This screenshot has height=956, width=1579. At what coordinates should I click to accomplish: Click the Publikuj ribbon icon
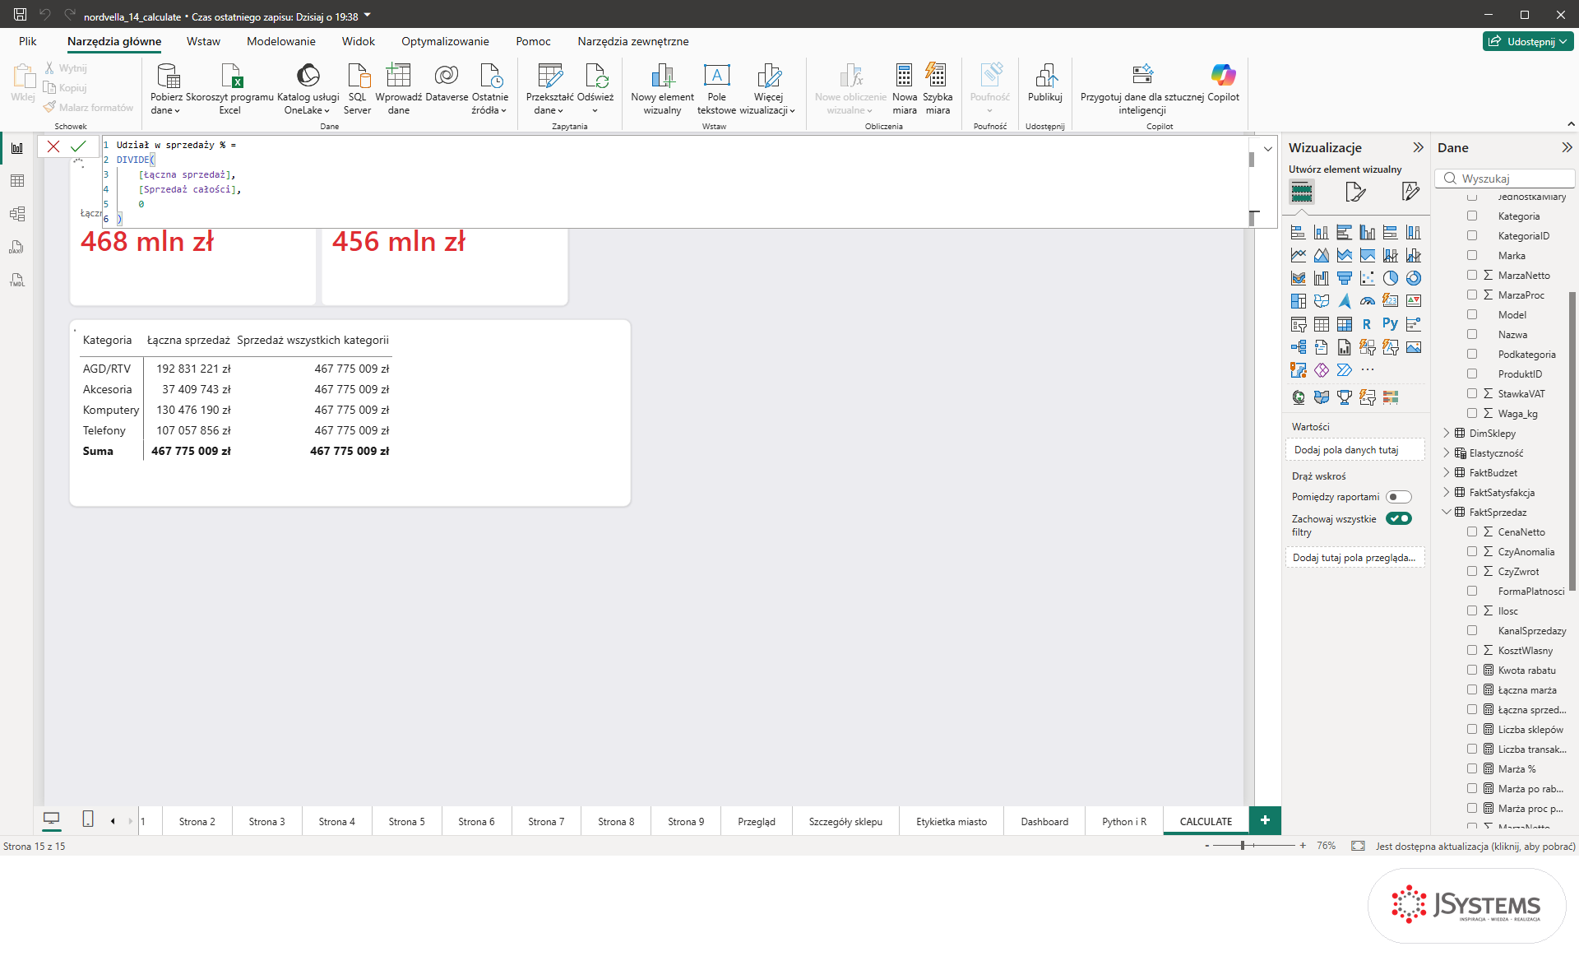click(x=1044, y=83)
